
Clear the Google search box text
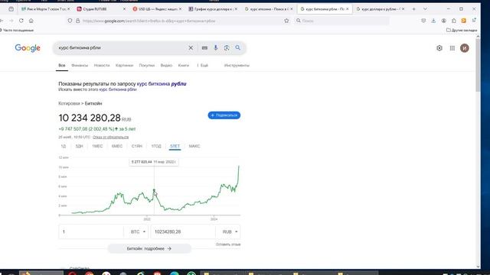pyautogui.click(x=191, y=48)
